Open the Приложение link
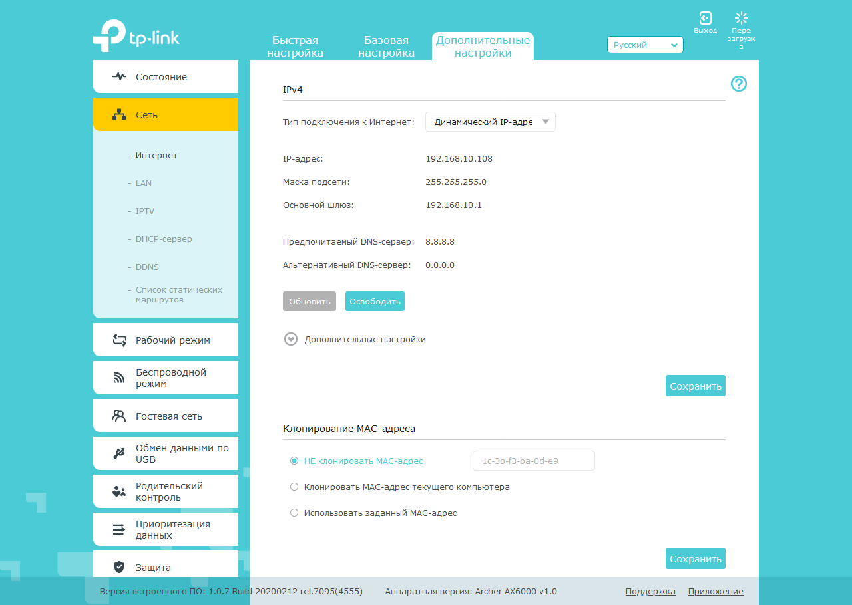The height and width of the screenshot is (605, 852). click(x=716, y=591)
